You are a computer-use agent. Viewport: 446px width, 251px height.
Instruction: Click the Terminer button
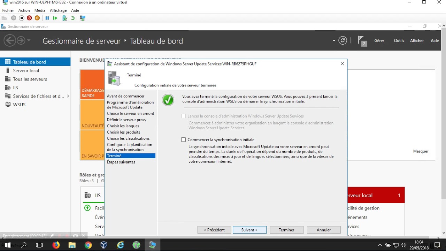pyautogui.click(x=286, y=230)
